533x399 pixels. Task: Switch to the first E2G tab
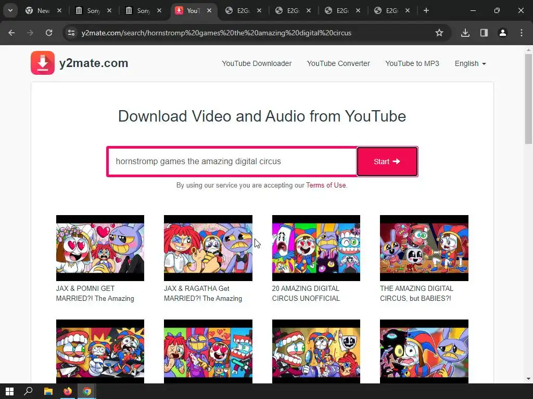coord(243,10)
